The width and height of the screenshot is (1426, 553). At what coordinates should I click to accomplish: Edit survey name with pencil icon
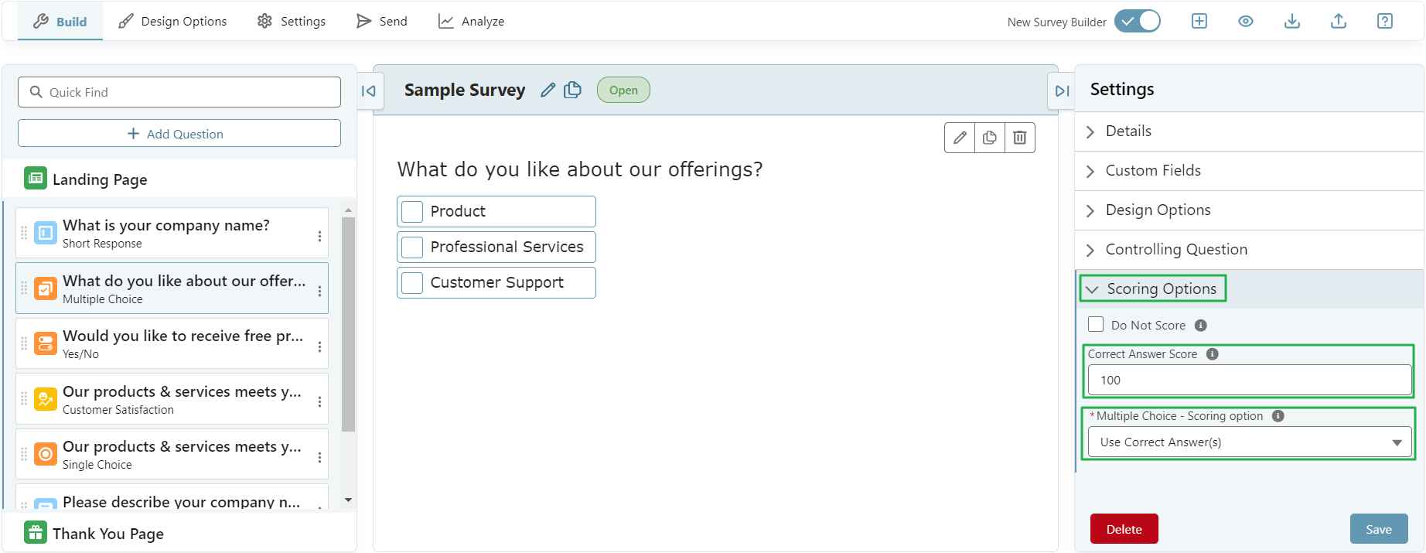point(548,90)
